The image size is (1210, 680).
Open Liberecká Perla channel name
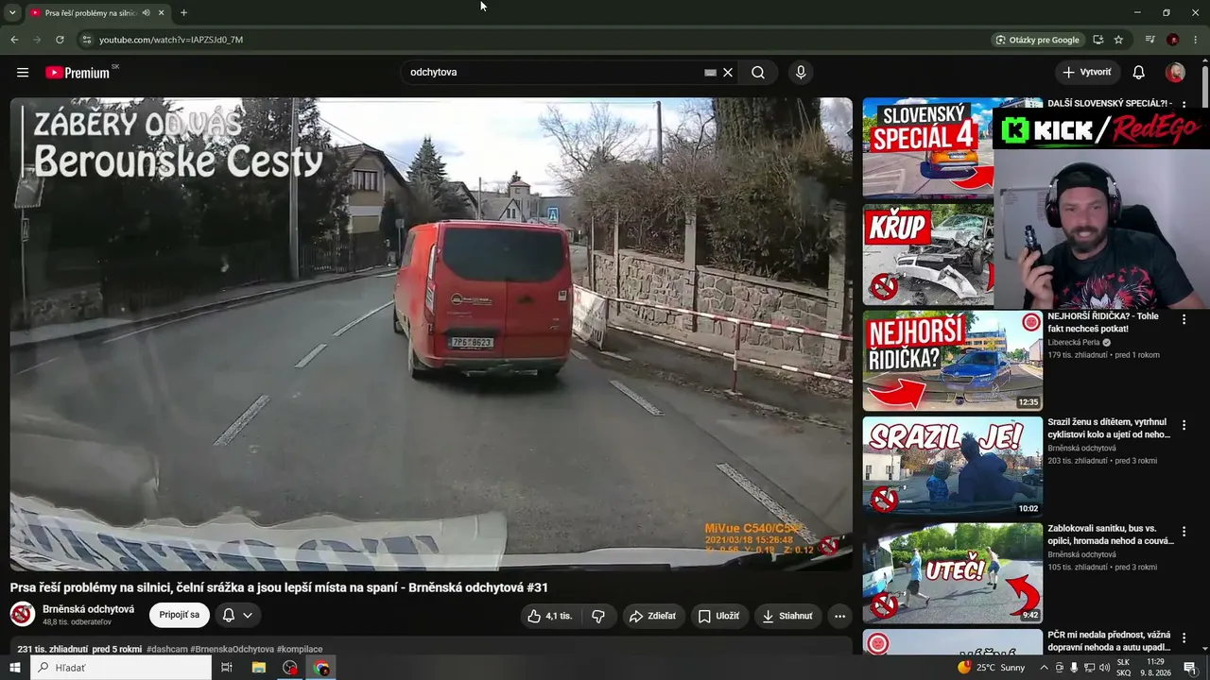coord(1074,342)
